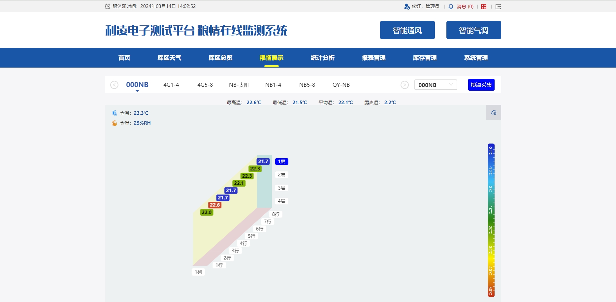Toggle layer 4层 display
Image resolution: width=616 pixels, height=302 pixels.
point(281,201)
